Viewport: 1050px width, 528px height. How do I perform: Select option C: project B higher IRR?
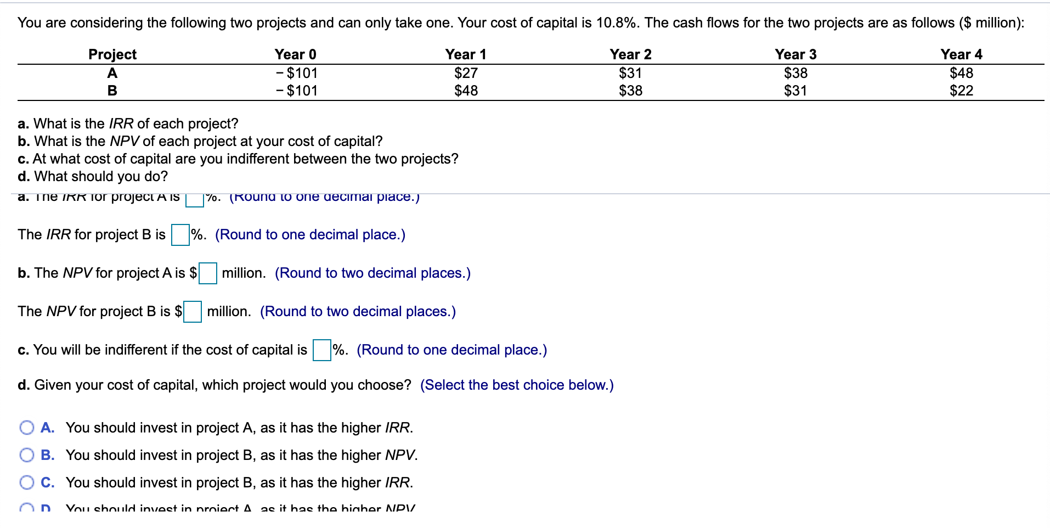(27, 482)
